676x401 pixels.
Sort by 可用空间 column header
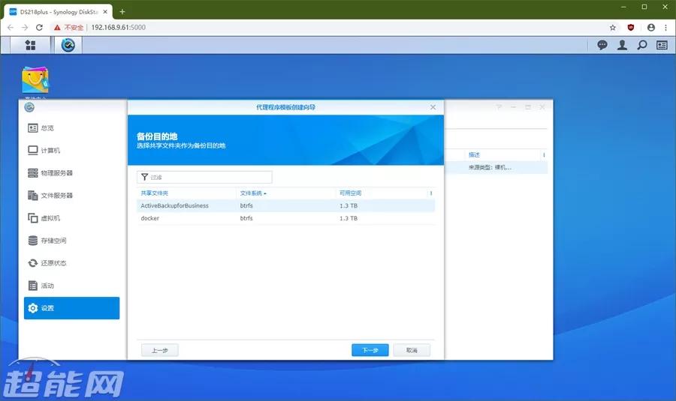(x=350, y=193)
